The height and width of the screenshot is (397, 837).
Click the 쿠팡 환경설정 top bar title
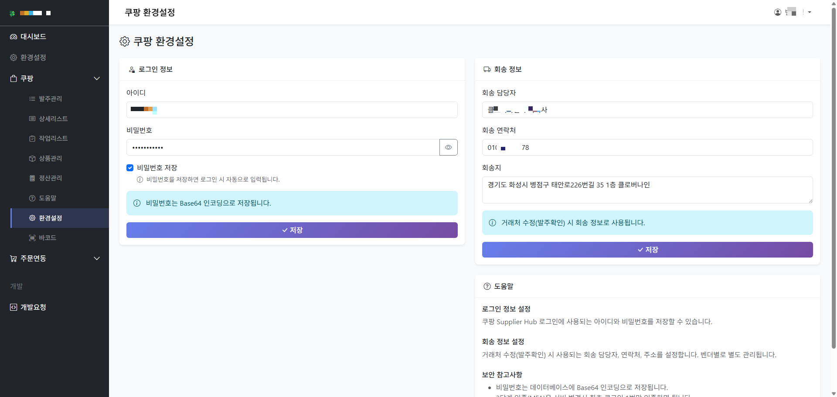pos(150,12)
